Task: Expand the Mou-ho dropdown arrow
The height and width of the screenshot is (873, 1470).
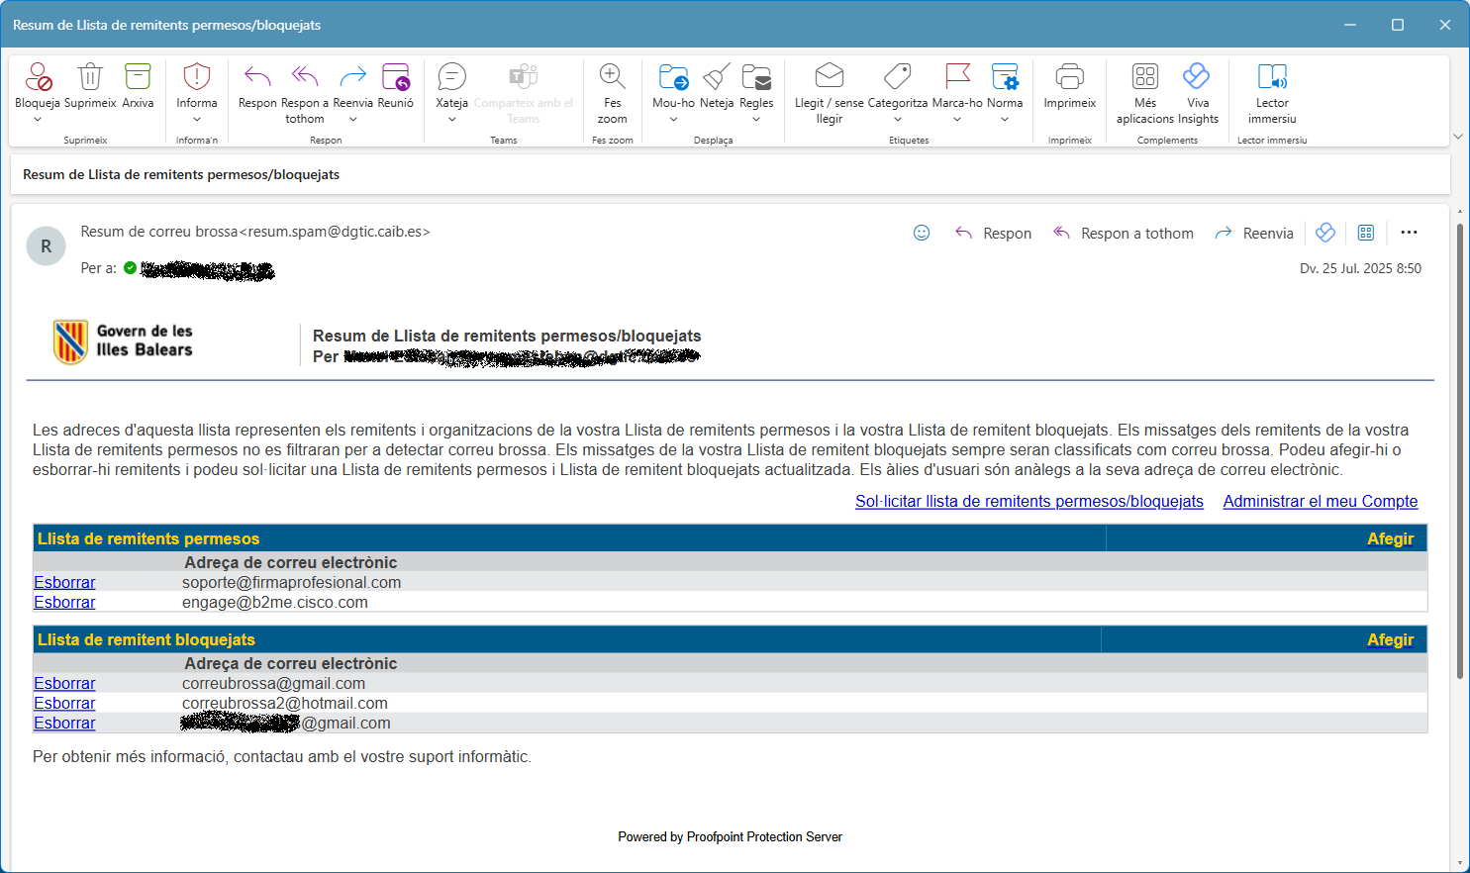Action: (673, 120)
